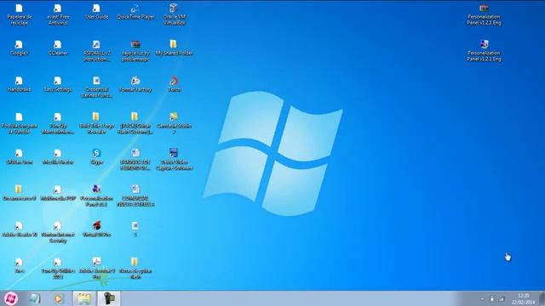
Task: Select the desktop file named "1"
Action: tap(135, 229)
